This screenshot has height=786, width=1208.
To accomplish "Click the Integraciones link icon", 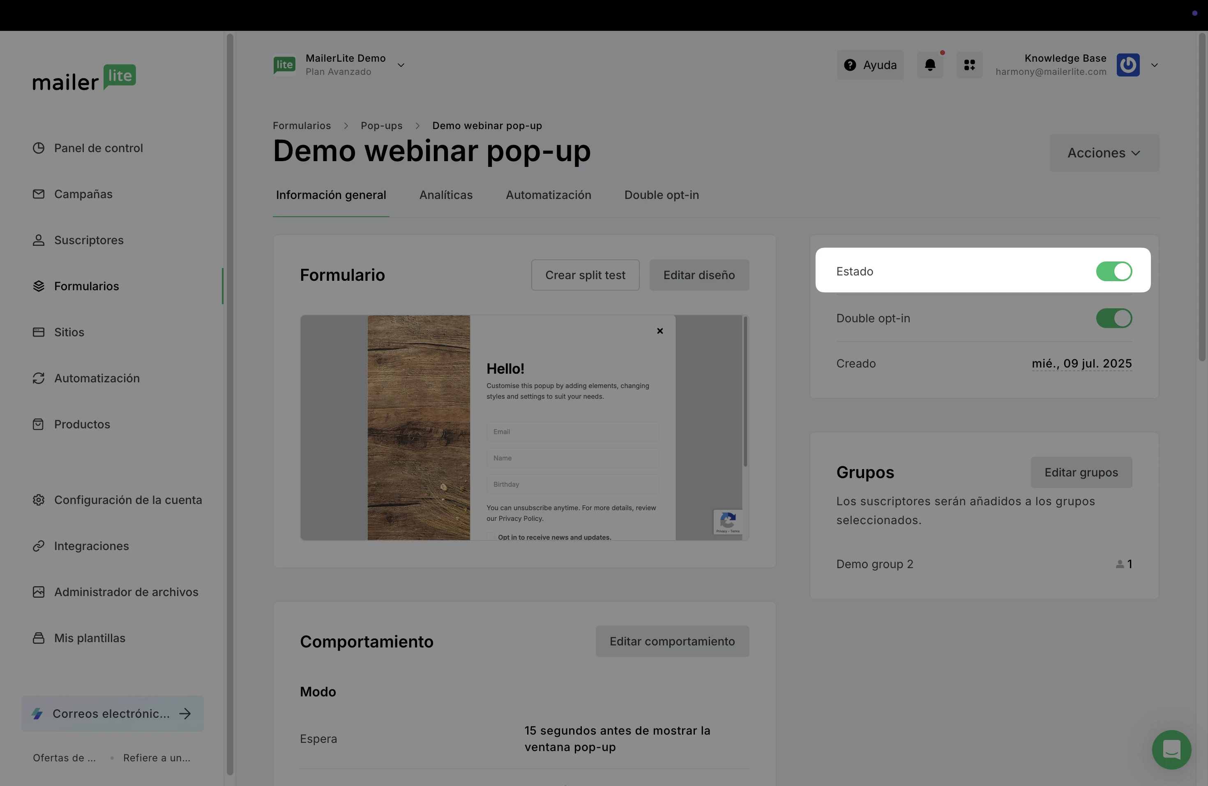I will [x=39, y=546].
